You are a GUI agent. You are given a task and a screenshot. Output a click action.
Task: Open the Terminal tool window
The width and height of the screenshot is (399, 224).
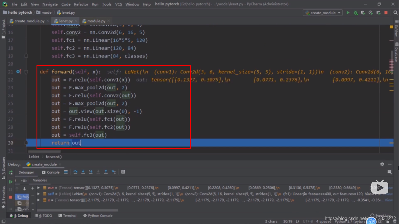click(x=67, y=216)
